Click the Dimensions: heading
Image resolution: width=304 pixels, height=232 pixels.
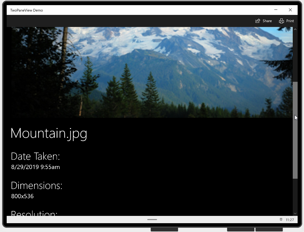click(37, 185)
